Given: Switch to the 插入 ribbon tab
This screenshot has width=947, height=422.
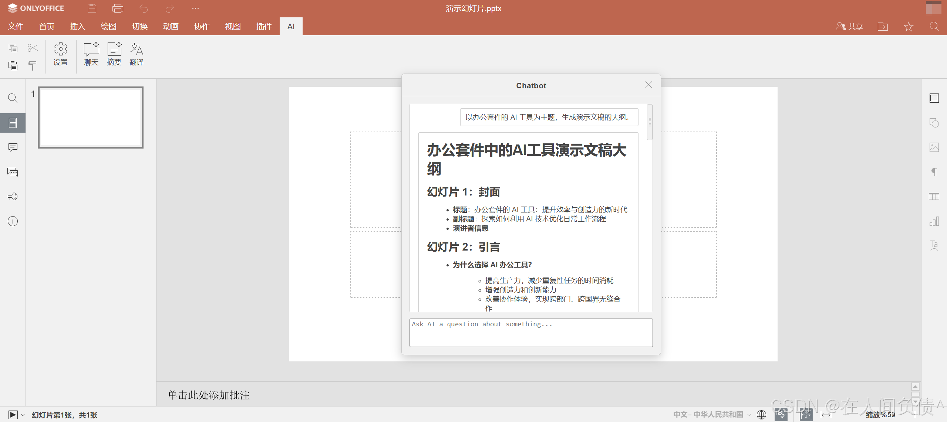Looking at the screenshot, I should (x=77, y=26).
